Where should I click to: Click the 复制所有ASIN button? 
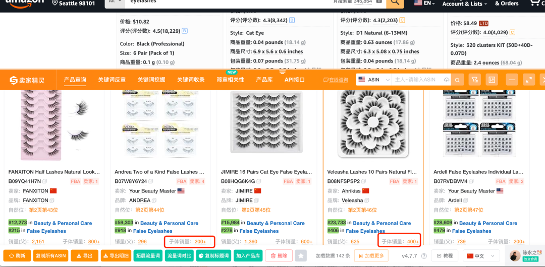click(x=51, y=256)
